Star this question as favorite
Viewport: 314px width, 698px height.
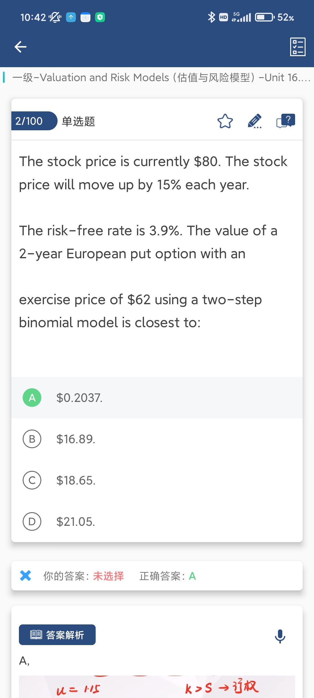coord(225,121)
